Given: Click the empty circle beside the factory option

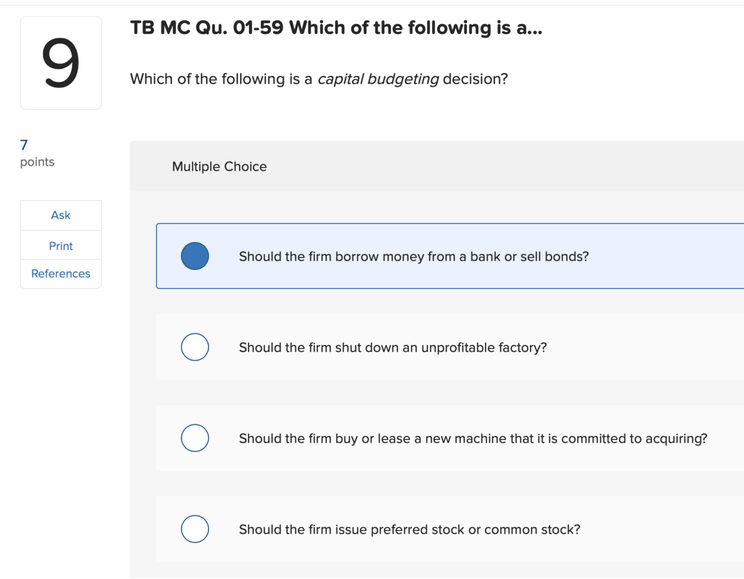Looking at the screenshot, I should point(195,347).
